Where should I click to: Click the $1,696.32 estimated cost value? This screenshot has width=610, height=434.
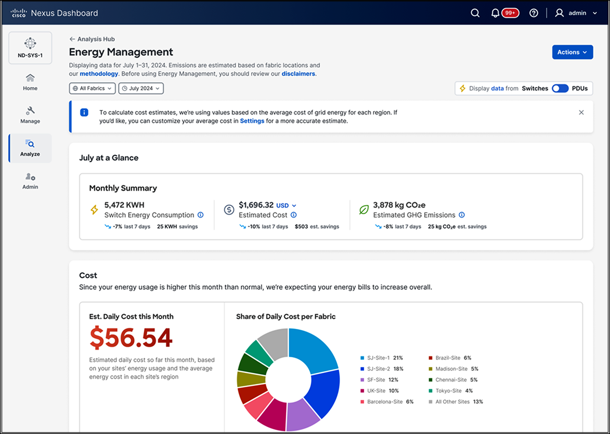(256, 205)
